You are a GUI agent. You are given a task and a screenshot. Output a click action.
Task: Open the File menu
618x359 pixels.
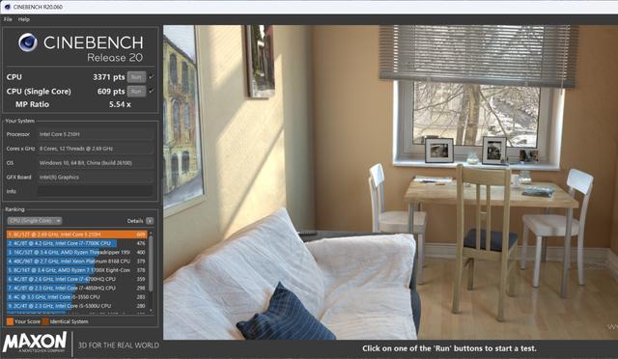(8, 19)
